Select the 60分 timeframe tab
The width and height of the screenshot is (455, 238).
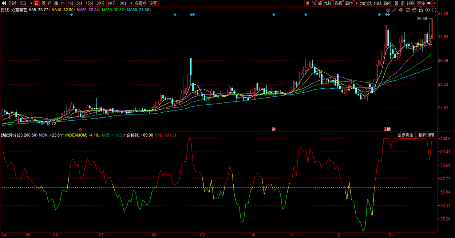tap(112, 3)
